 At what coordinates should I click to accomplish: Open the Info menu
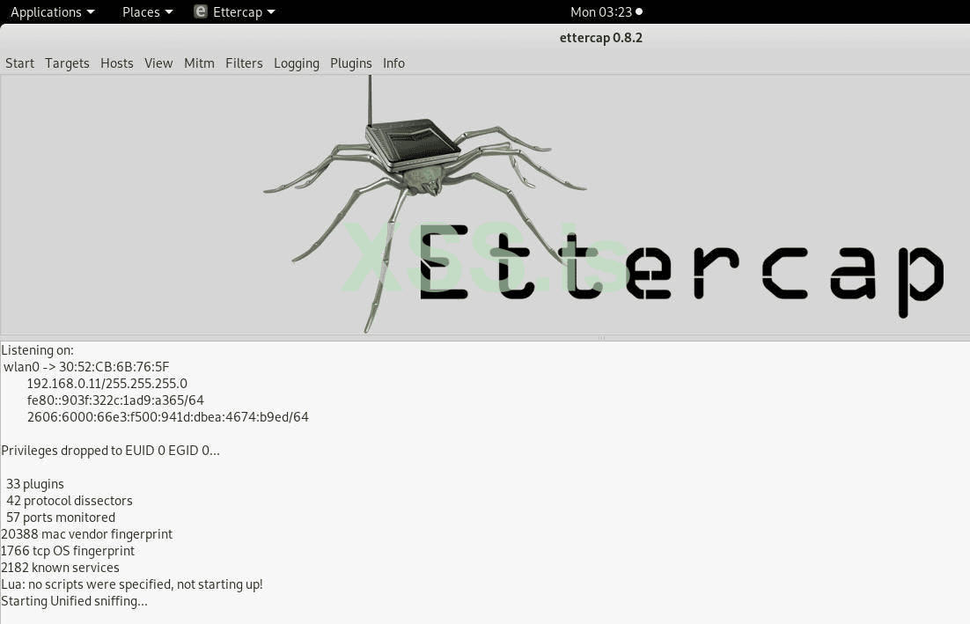(393, 63)
